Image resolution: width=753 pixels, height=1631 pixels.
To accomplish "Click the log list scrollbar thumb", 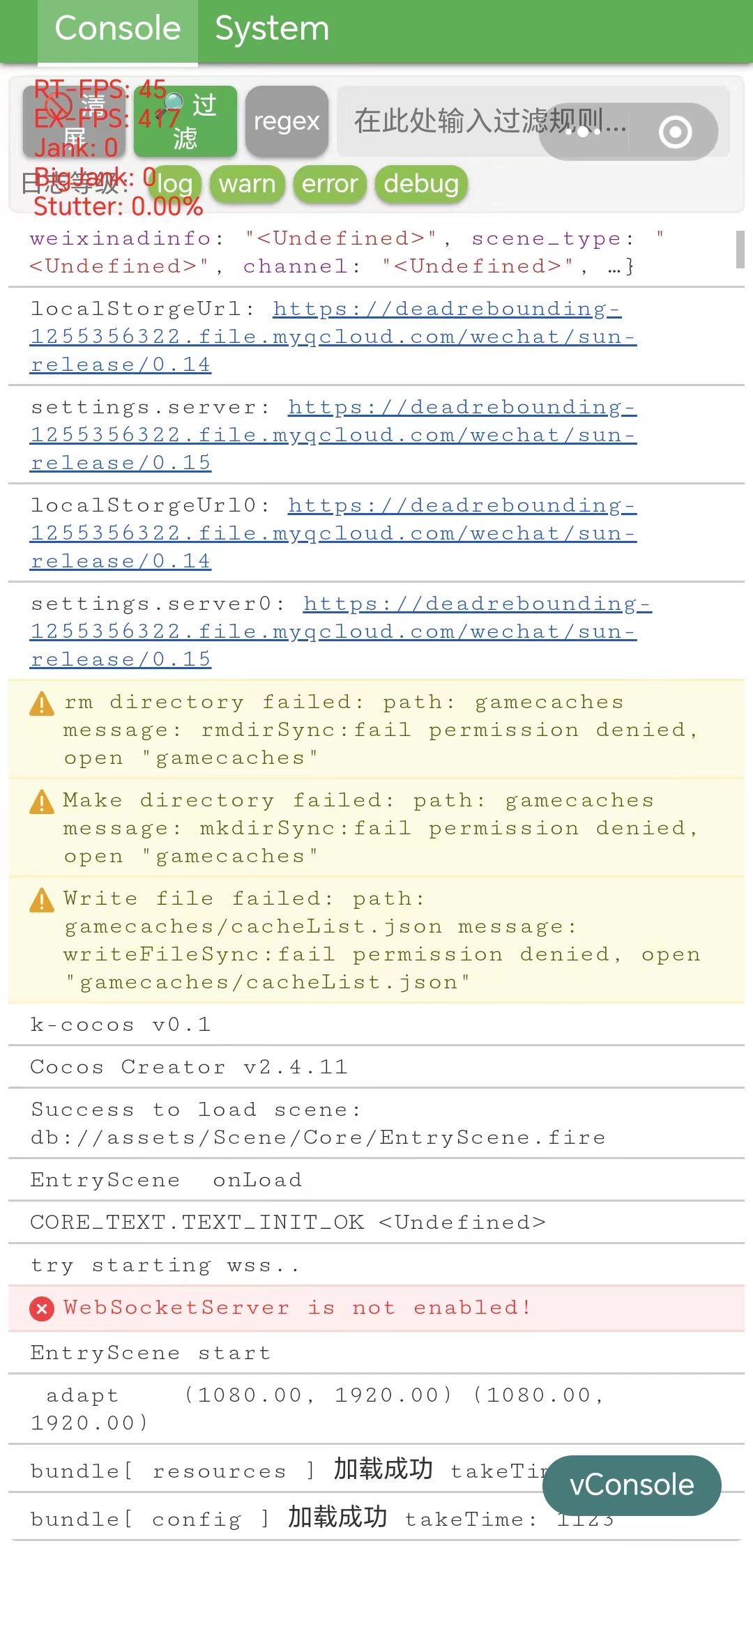I will tap(740, 249).
